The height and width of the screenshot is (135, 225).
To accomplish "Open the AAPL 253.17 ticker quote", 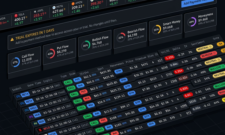I will pyautogui.click(x=40, y=15).
